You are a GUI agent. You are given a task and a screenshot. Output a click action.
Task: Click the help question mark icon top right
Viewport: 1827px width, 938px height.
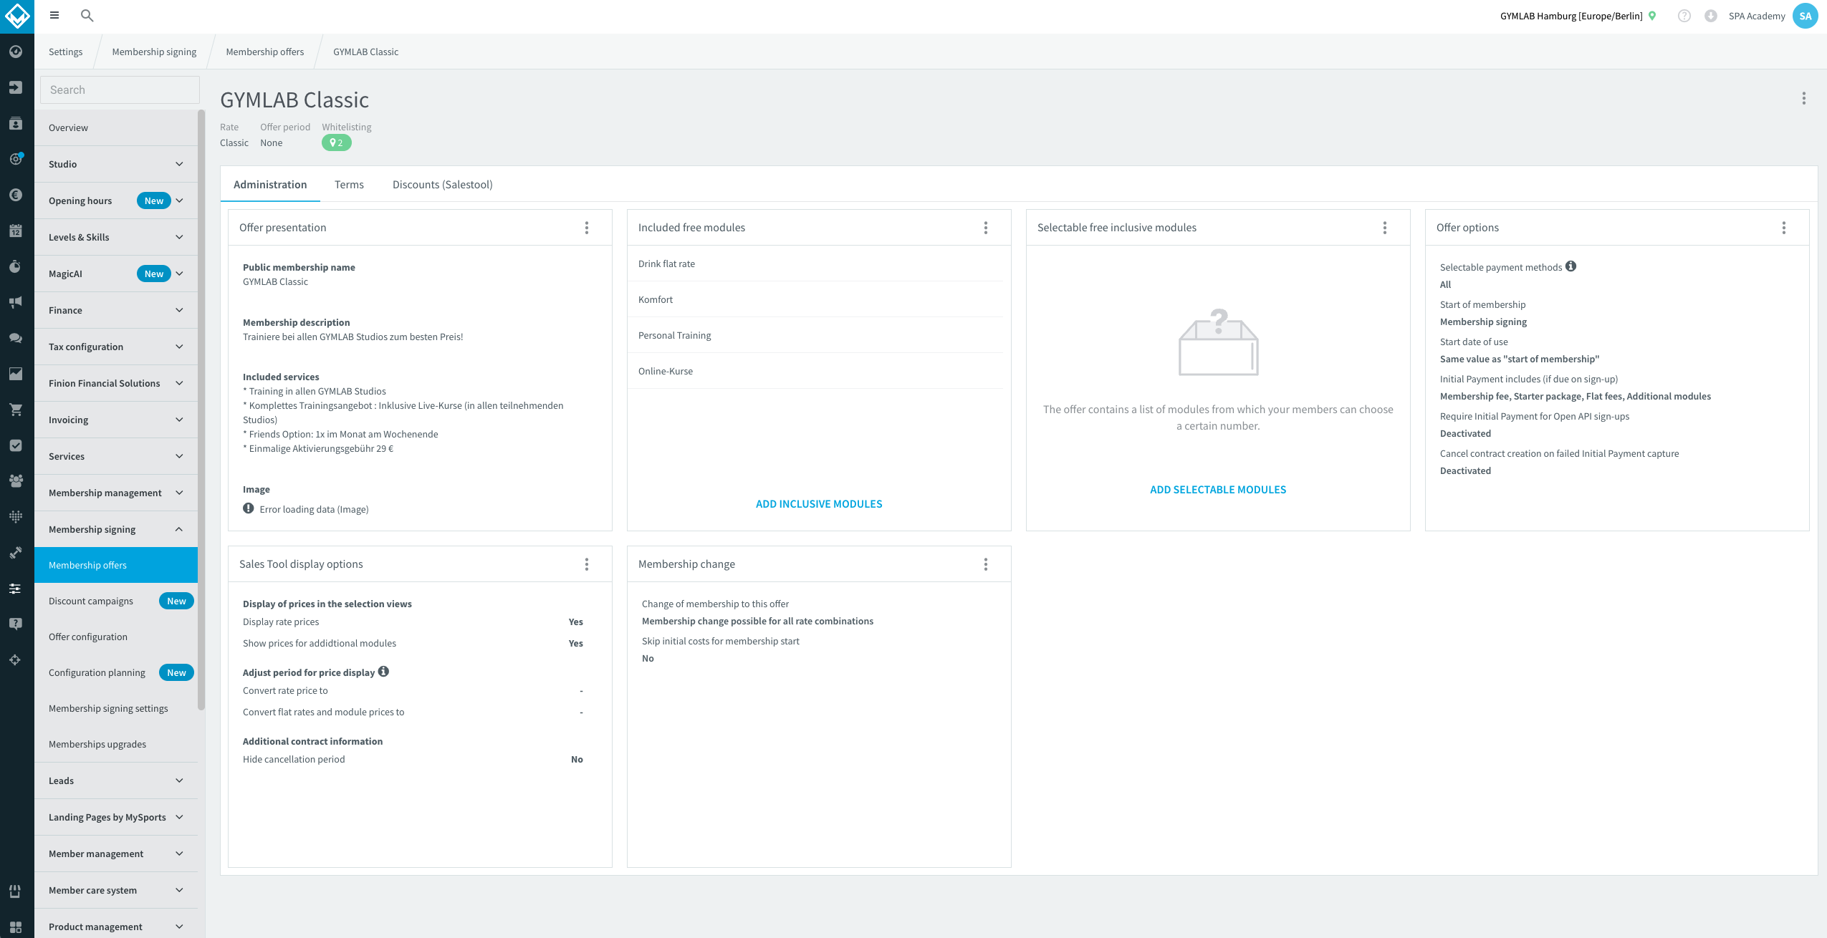tap(1684, 16)
